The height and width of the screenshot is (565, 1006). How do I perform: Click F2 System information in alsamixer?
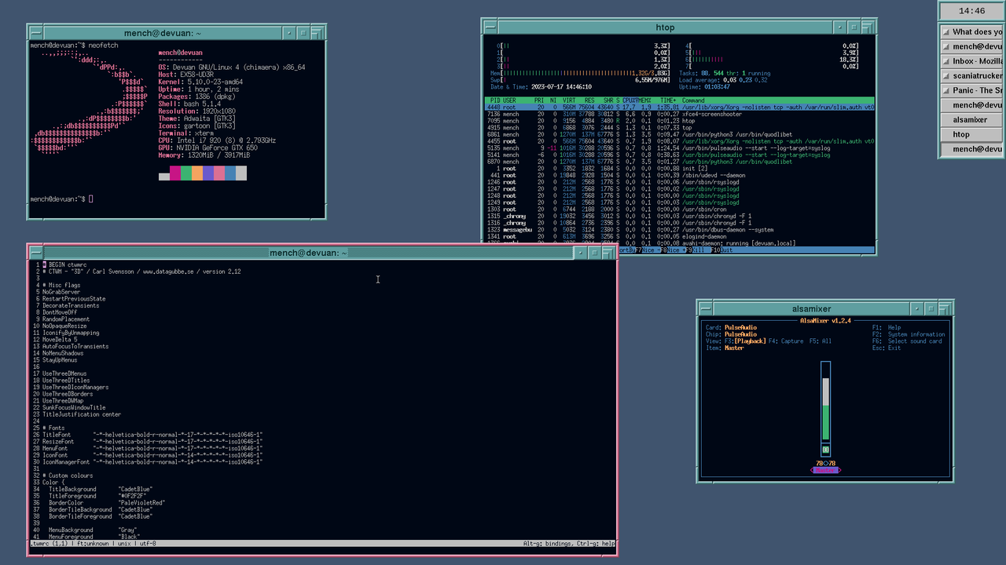(x=909, y=334)
